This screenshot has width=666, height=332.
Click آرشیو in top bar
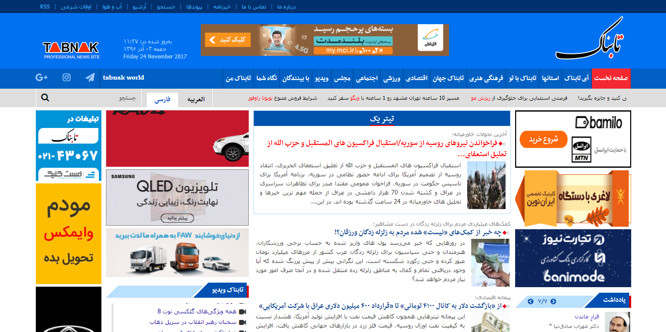coord(140,7)
